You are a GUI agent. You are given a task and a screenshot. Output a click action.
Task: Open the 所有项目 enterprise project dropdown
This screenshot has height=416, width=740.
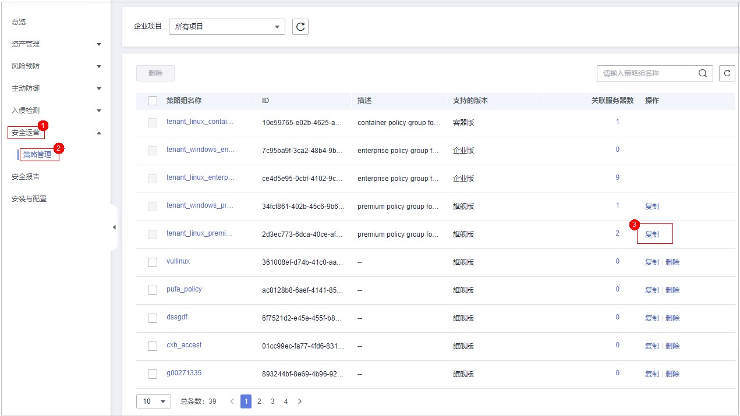[x=226, y=27]
